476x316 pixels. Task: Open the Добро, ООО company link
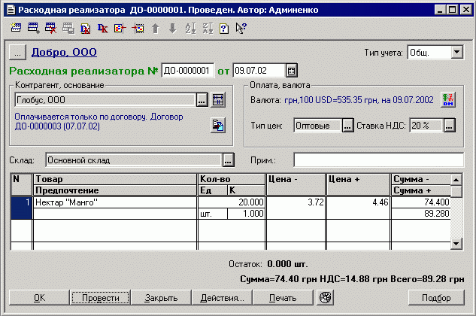point(64,52)
